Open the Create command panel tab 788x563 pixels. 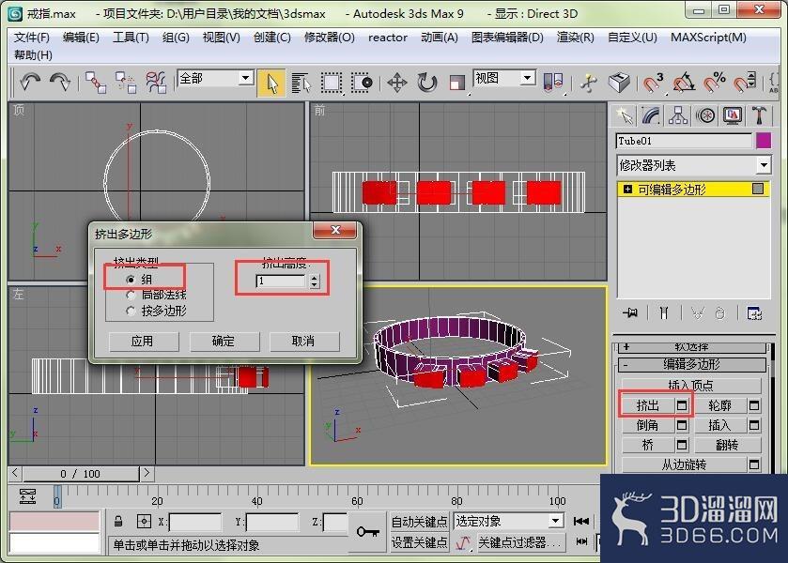click(x=625, y=116)
